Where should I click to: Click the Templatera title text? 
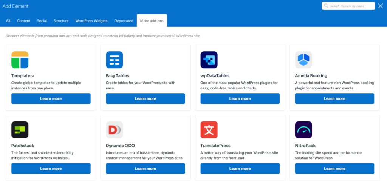pos(23,75)
